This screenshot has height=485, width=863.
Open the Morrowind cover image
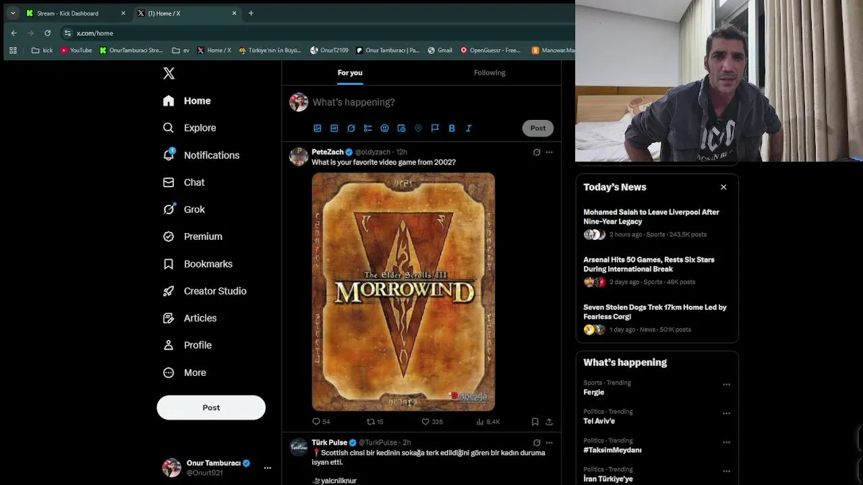tap(403, 292)
